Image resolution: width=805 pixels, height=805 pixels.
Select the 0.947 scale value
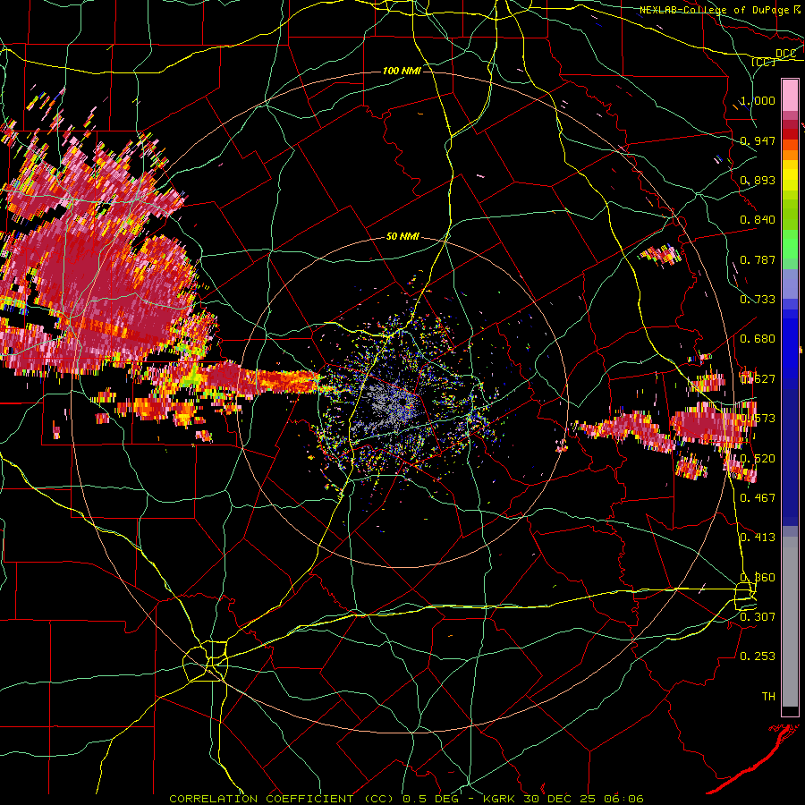tap(758, 140)
